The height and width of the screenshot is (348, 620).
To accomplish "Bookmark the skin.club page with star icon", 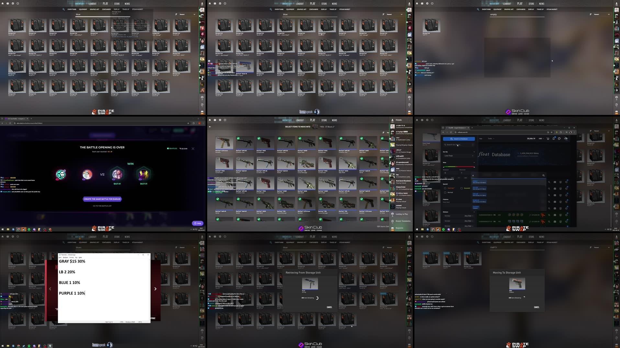I will click(188, 123).
